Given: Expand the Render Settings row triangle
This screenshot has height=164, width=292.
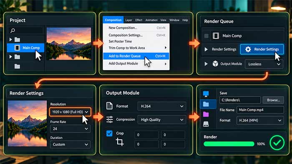Looking at the screenshot, I should coord(206,49).
